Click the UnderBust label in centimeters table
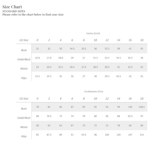 pos(24,118)
